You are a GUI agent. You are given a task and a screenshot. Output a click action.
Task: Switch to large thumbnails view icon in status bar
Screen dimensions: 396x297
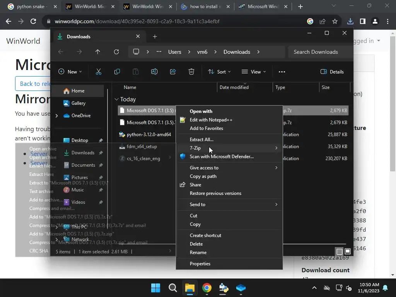[348, 251]
